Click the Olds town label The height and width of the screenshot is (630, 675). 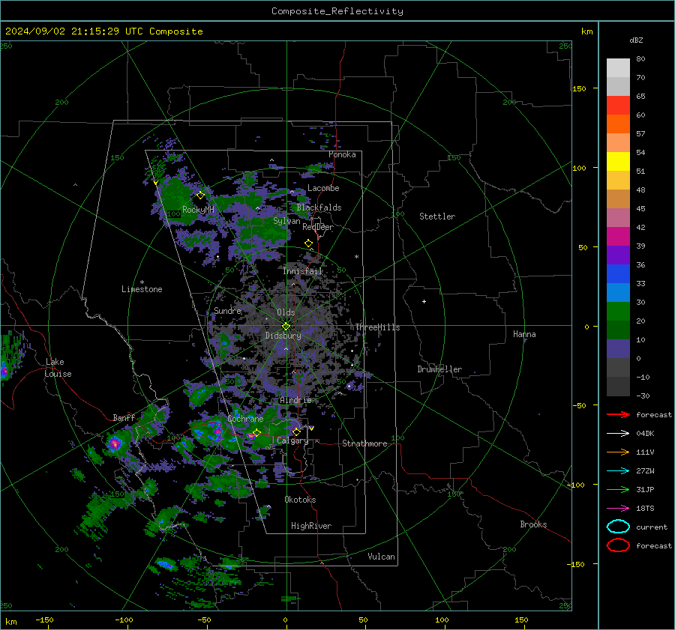(x=286, y=312)
